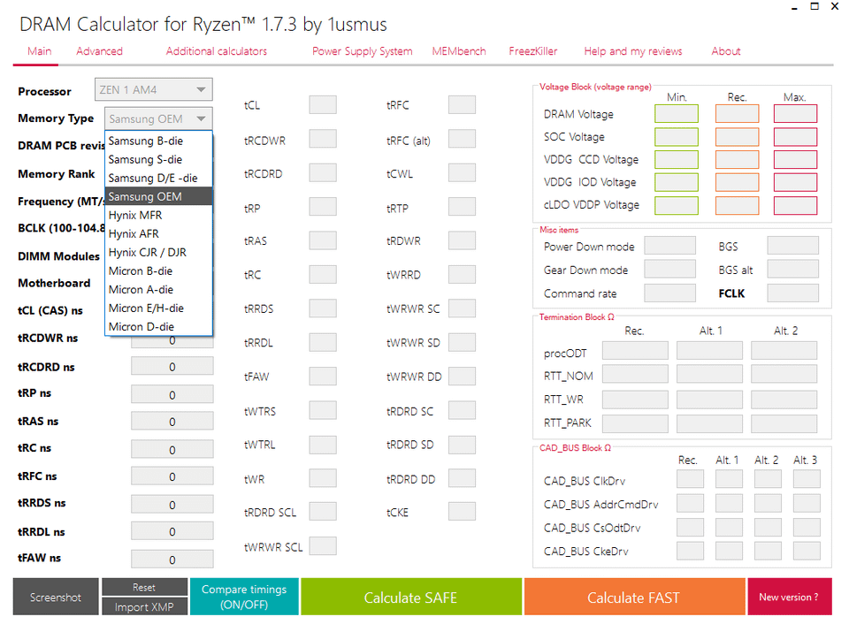Open the Advanced tab
The width and height of the screenshot is (849, 632).
point(99,51)
